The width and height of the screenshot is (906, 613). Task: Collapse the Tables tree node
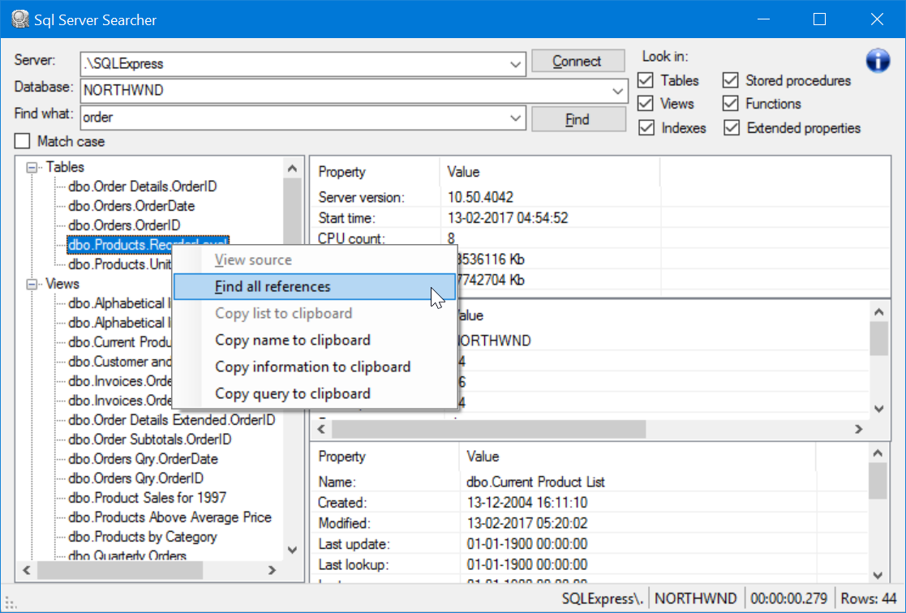point(32,168)
